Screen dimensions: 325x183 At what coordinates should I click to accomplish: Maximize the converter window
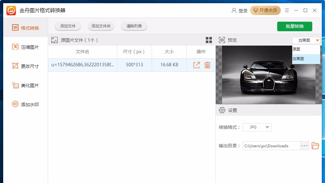(x=305, y=11)
